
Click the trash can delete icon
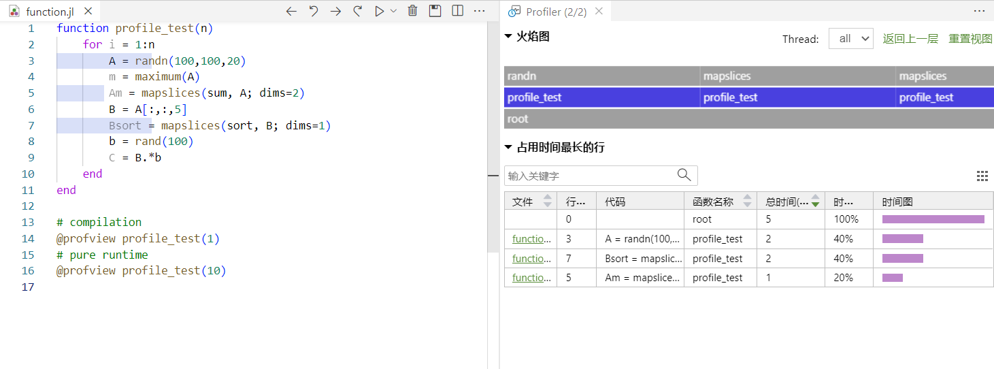click(x=412, y=11)
